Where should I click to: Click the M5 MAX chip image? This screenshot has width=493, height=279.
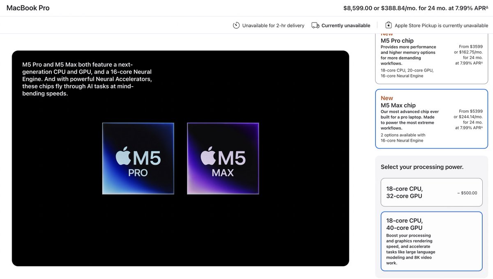tap(223, 158)
